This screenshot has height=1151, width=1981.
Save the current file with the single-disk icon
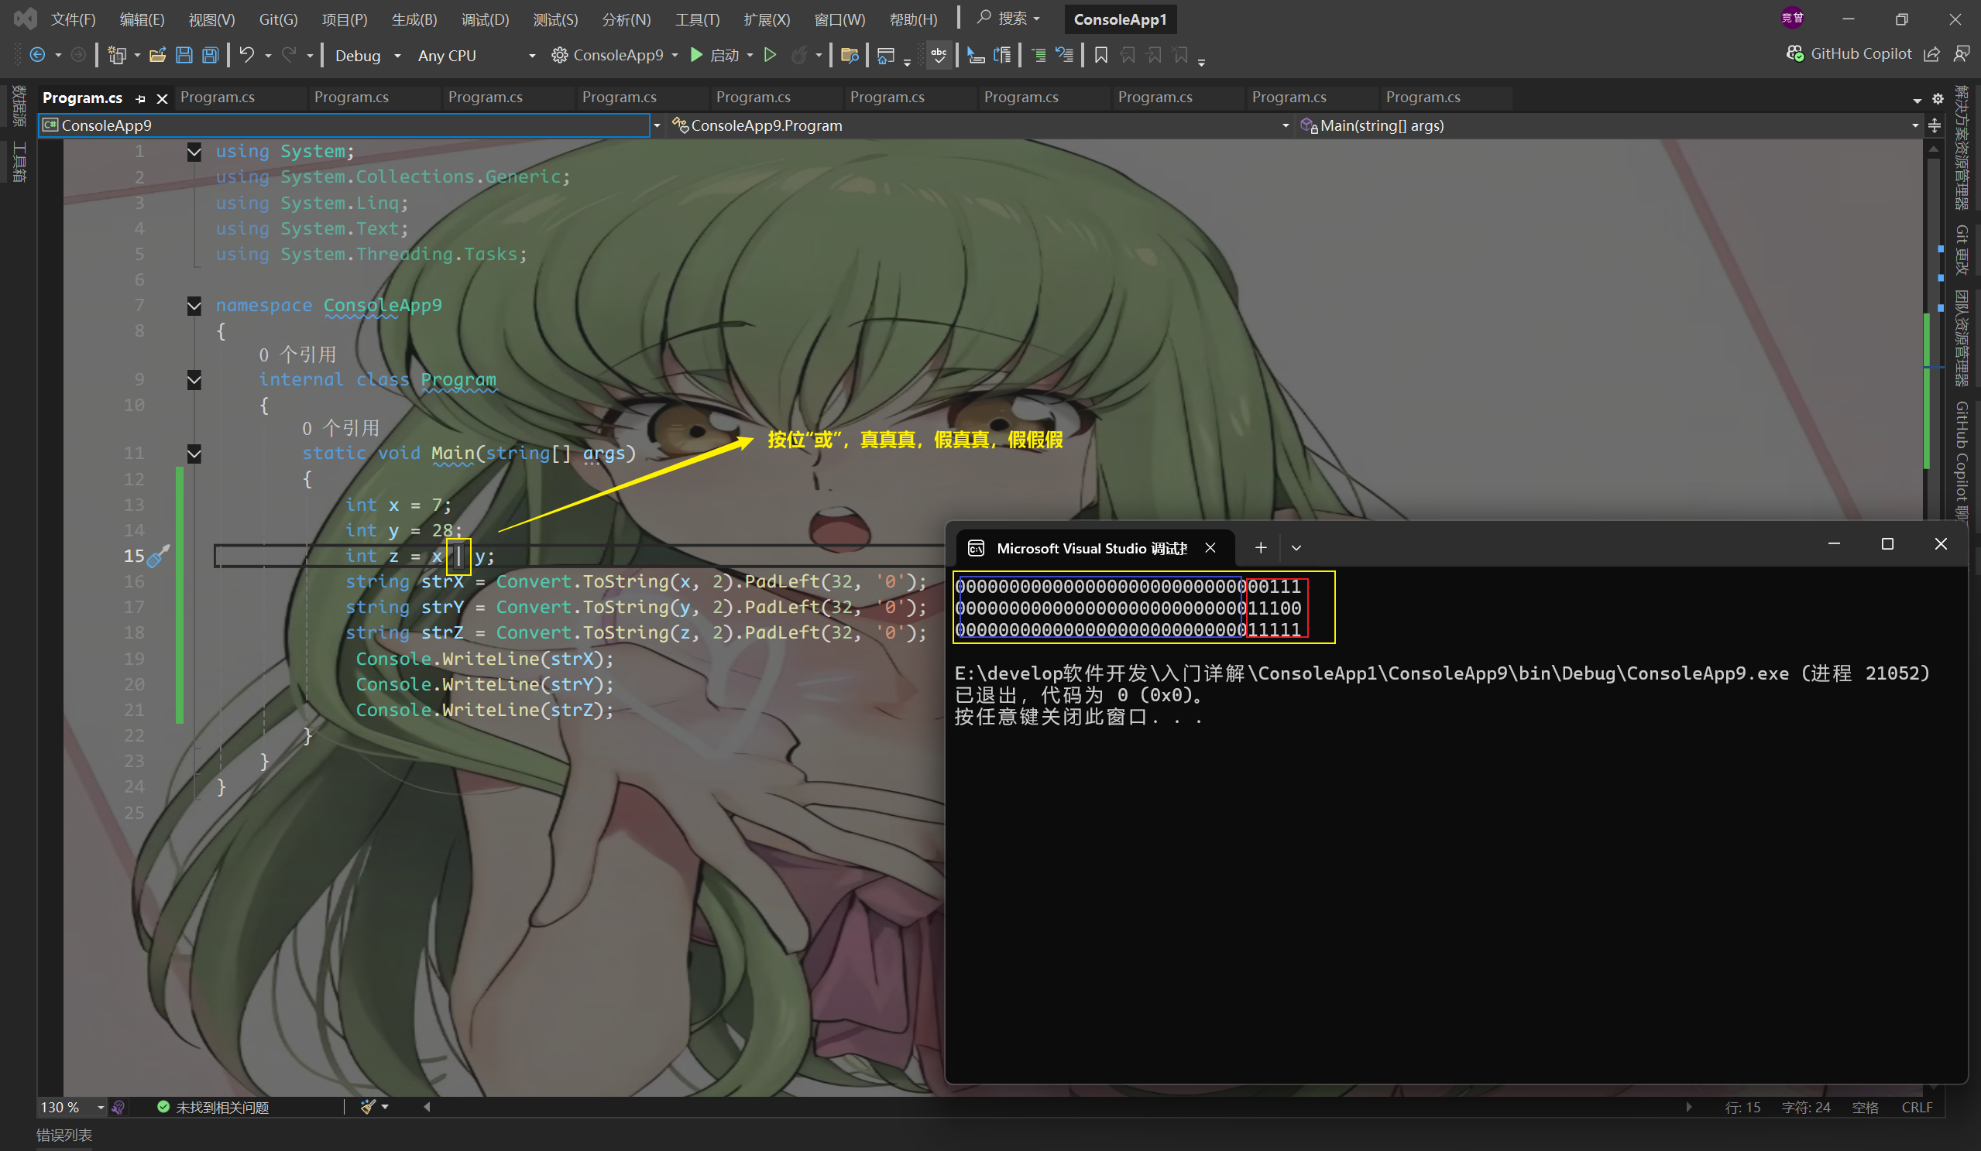coord(184,55)
